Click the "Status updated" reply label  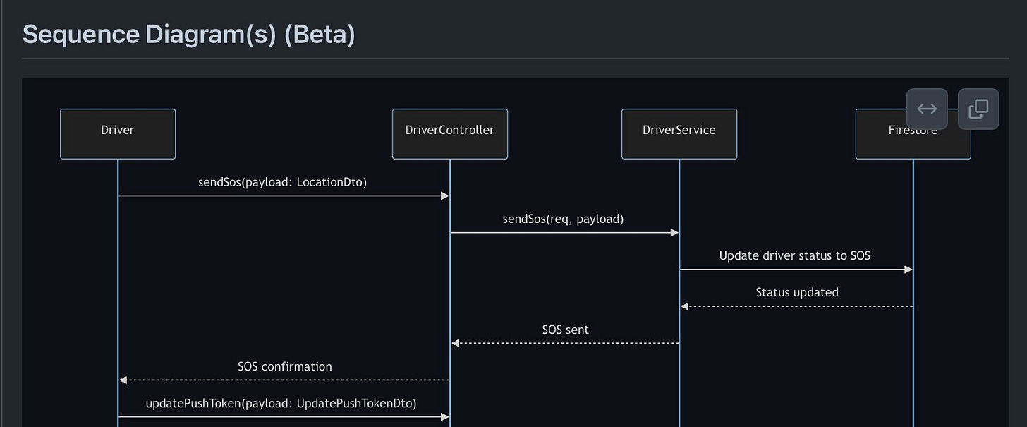click(x=797, y=292)
